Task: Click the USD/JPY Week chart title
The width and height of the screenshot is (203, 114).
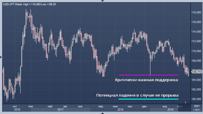Action: click(29, 4)
